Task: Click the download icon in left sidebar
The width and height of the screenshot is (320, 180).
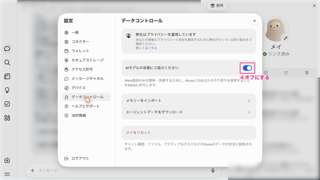Action: pyautogui.click(x=7, y=160)
